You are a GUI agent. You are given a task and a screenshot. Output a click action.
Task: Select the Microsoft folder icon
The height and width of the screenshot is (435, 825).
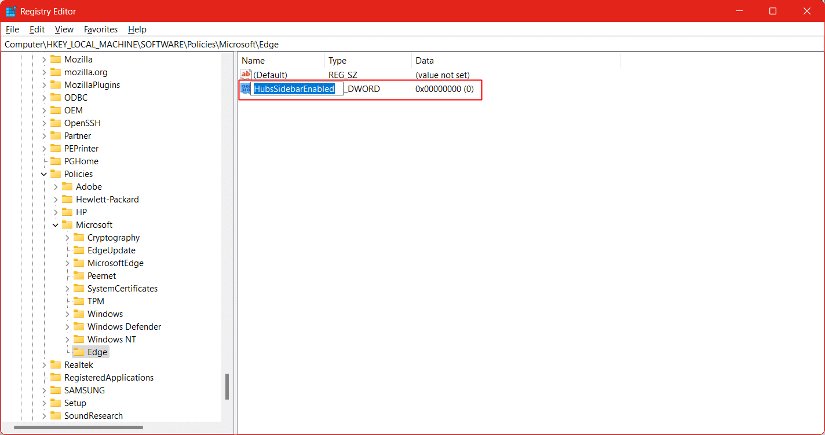point(67,225)
